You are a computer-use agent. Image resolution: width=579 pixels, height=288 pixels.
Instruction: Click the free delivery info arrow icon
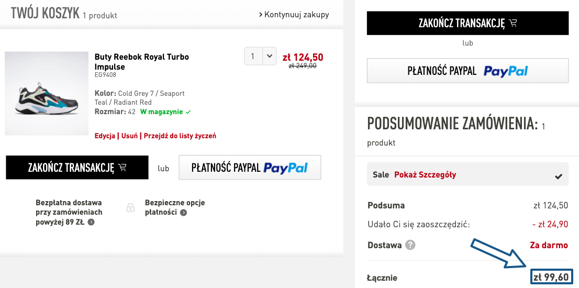coord(91,222)
